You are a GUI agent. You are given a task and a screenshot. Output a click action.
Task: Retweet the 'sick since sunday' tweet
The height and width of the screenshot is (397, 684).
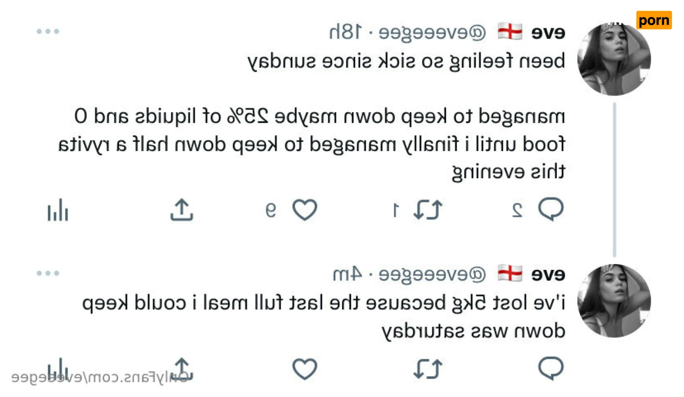pyautogui.click(x=427, y=210)
